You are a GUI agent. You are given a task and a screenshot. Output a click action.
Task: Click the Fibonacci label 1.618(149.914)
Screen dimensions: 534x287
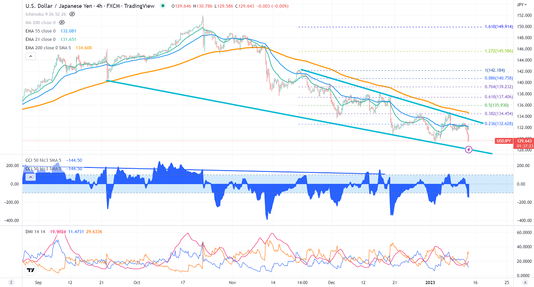[499, 26]
